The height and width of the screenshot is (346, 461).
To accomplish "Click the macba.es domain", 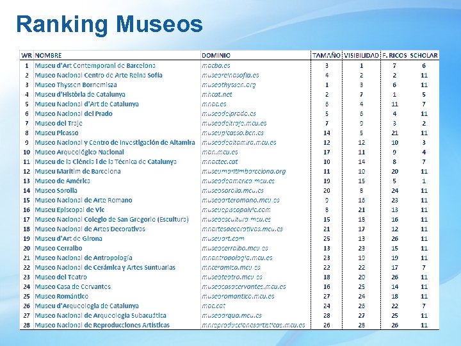I will click(x=216, y=65).
